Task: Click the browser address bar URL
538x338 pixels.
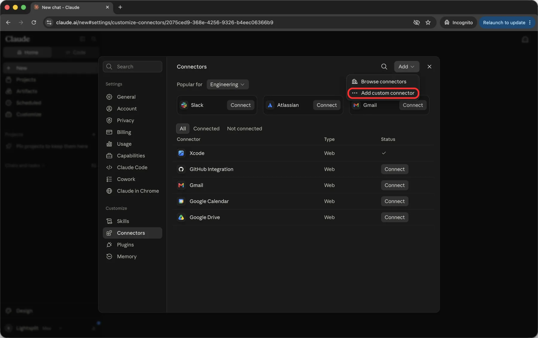Action: click(x=164, y=22)
